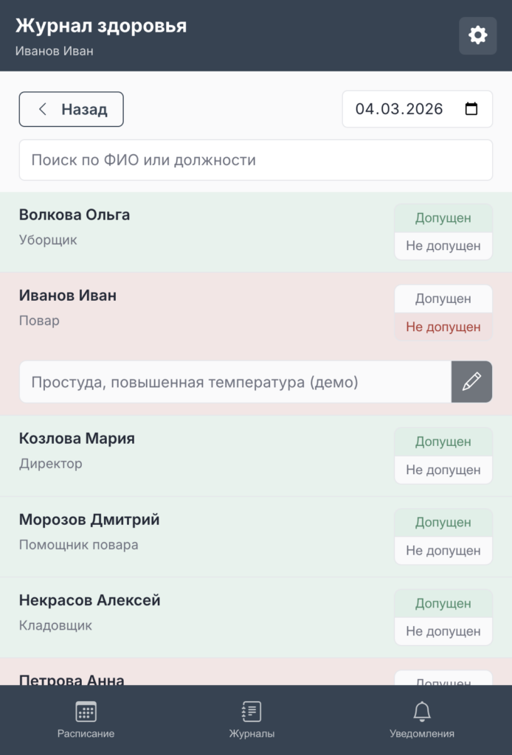Open the date picker showing 04.03.2026
This screenshot has height=755, width=512.
coord(417,109)
